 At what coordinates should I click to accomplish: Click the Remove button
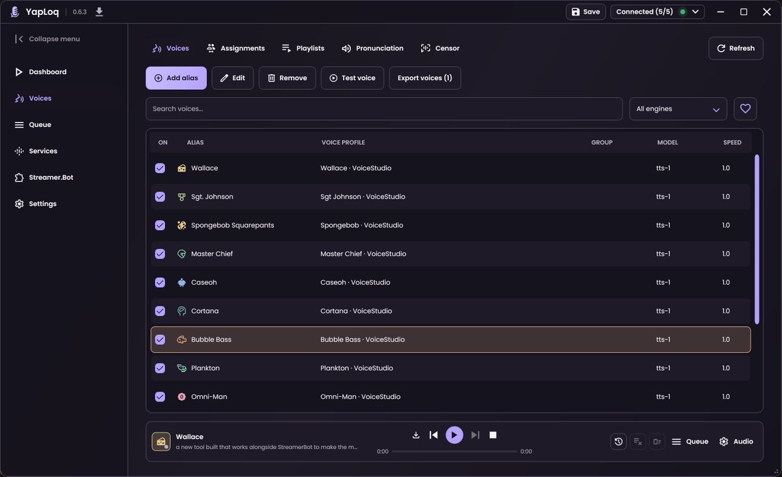pos(287,78)
